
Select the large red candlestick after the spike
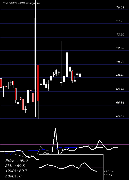pos(38,83)
